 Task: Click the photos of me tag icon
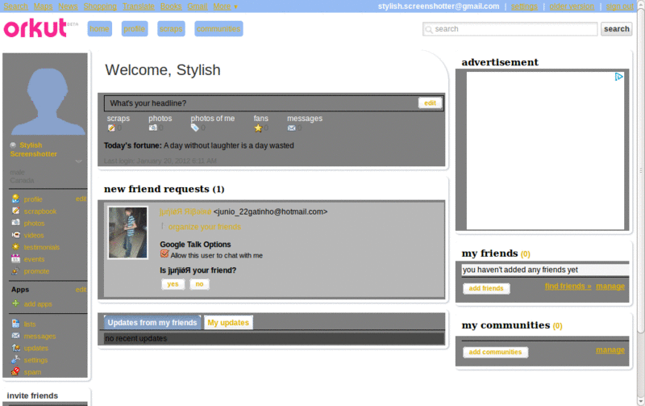194,128
